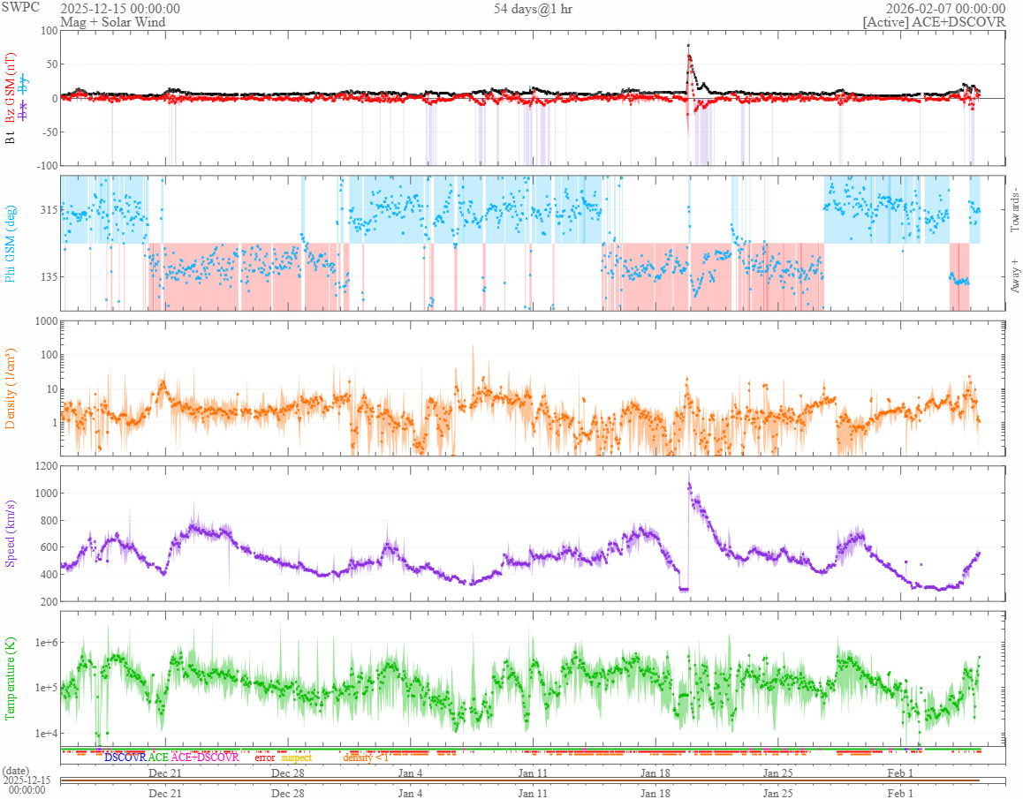Click the 'Towards -' sector label

(1014, 212)
